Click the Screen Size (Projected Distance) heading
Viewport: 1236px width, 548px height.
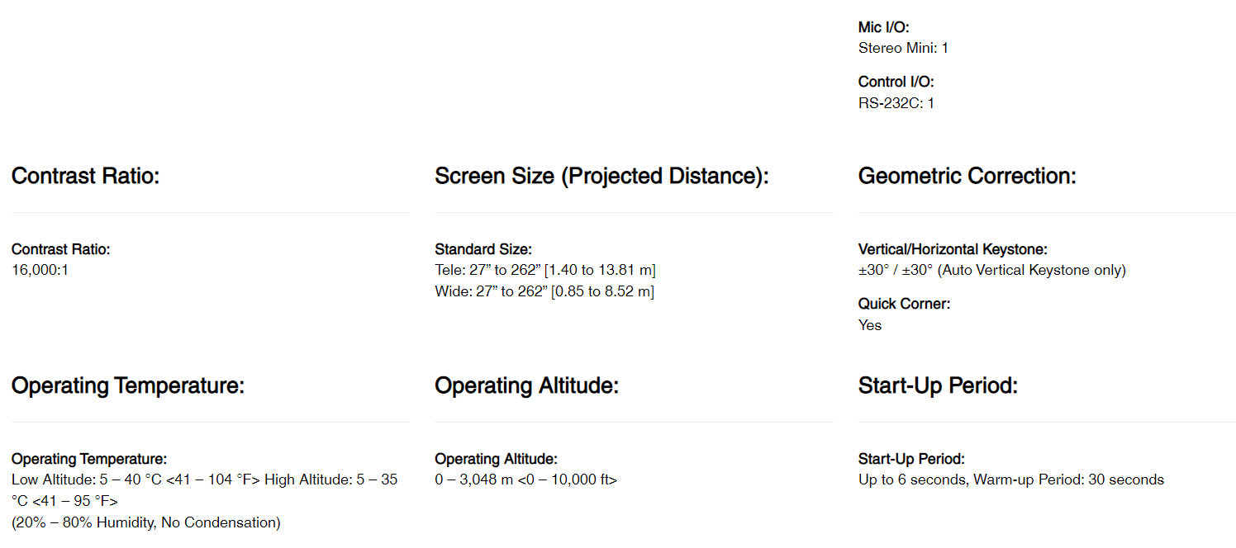point(601,176)
